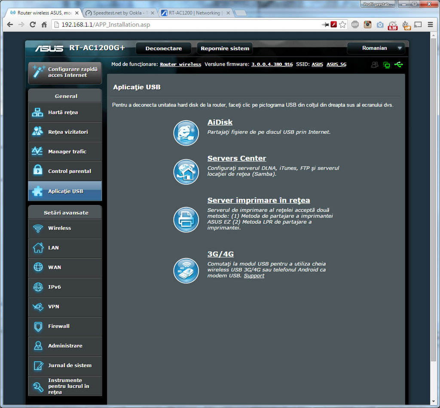This screenshot has width=440, height=408.
Task: Open Server imprimare în rețea link
Action: [x=258, y=200]
